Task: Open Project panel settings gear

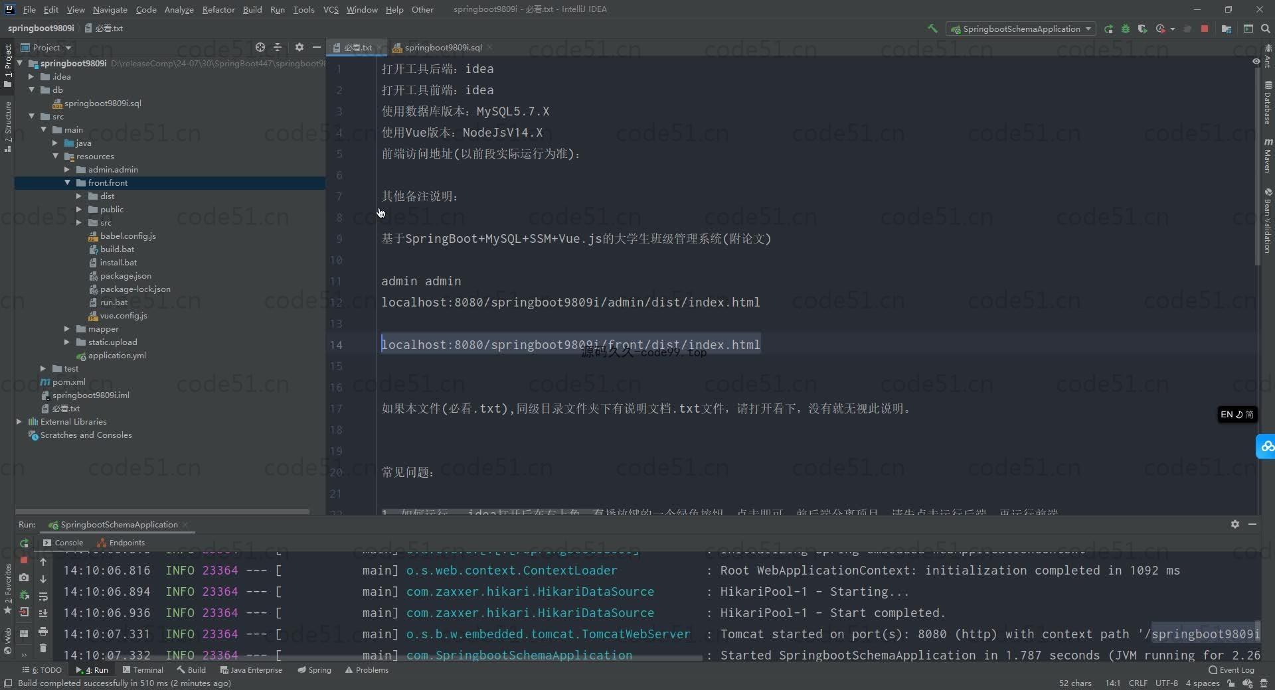Action: click(x=299, y=47)
